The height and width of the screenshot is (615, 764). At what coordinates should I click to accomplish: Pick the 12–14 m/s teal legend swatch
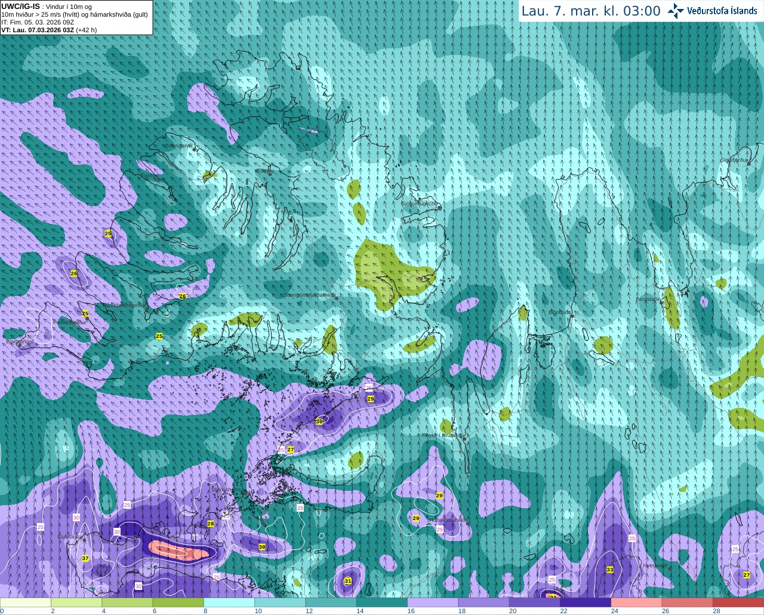(331, 602)
